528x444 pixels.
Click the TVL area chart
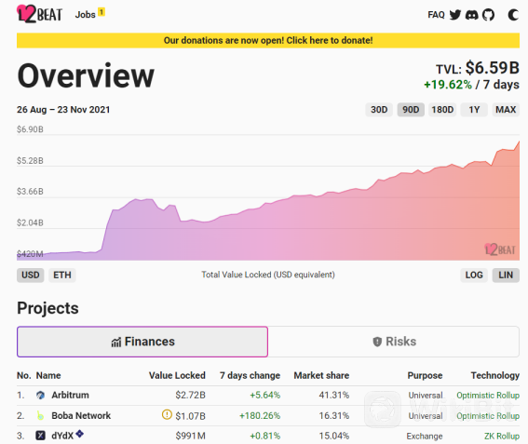(x=268, y=197)
